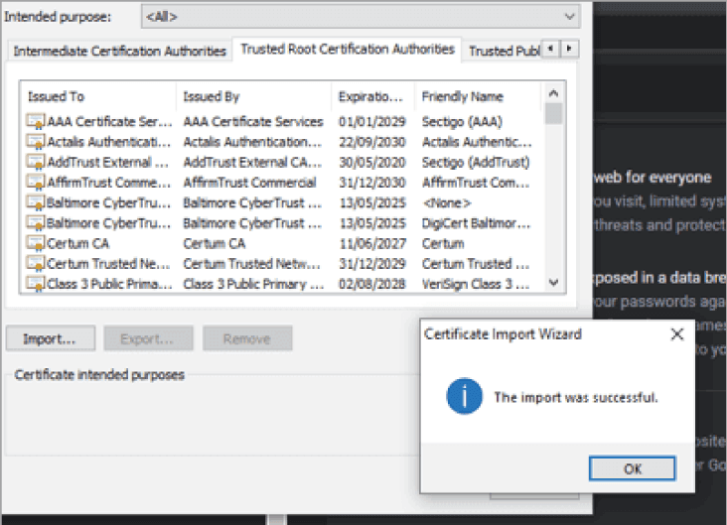Confirm the import success with OK
The image size is (727, 525).
point(633,468)
